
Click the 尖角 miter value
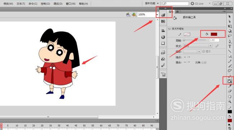click(x=204, y=62)
